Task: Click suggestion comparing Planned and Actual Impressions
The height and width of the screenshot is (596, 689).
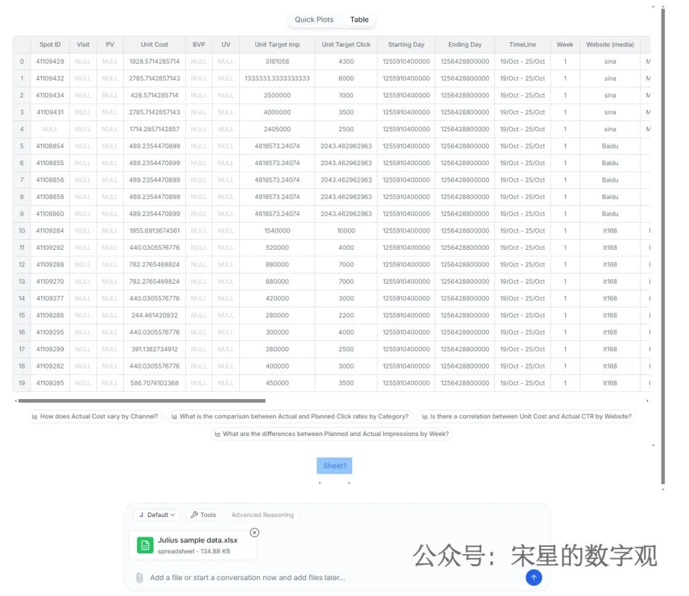Action: pyautogui.click(x=332, y=434)
